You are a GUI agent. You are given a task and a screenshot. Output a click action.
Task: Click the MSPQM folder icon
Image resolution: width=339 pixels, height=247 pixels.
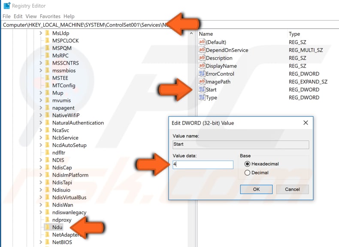click(x=47, y=48)
